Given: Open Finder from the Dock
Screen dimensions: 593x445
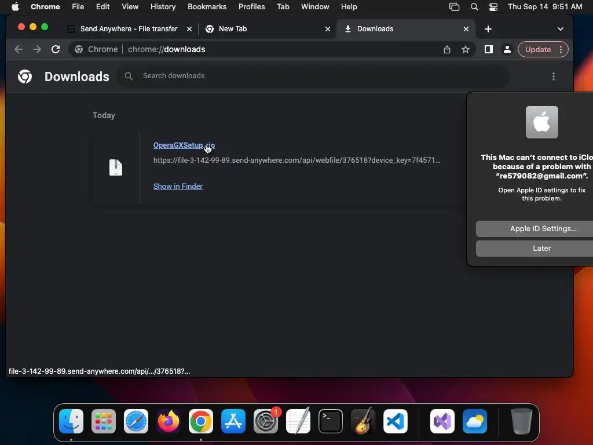Looking at the screenshot, I should pyautogui.click(x=71, y=421).
